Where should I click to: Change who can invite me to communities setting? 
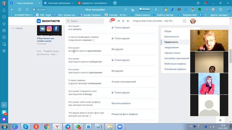tap(121, 60)
